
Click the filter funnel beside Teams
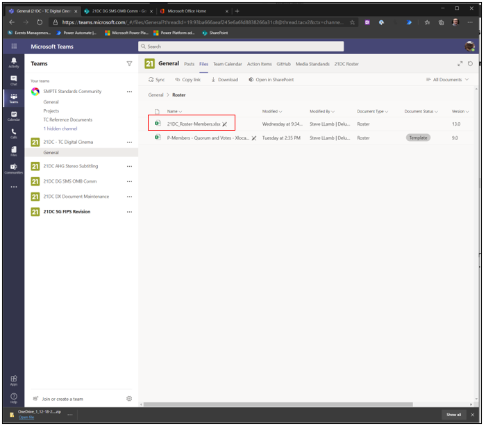[x=129, y=63]
